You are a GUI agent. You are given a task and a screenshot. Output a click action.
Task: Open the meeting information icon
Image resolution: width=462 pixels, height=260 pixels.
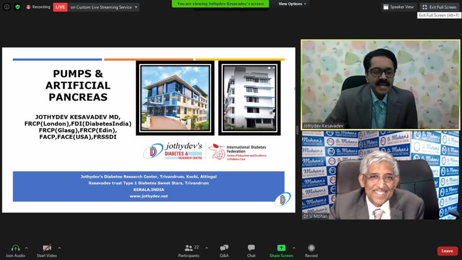click(x=6, y=7)
